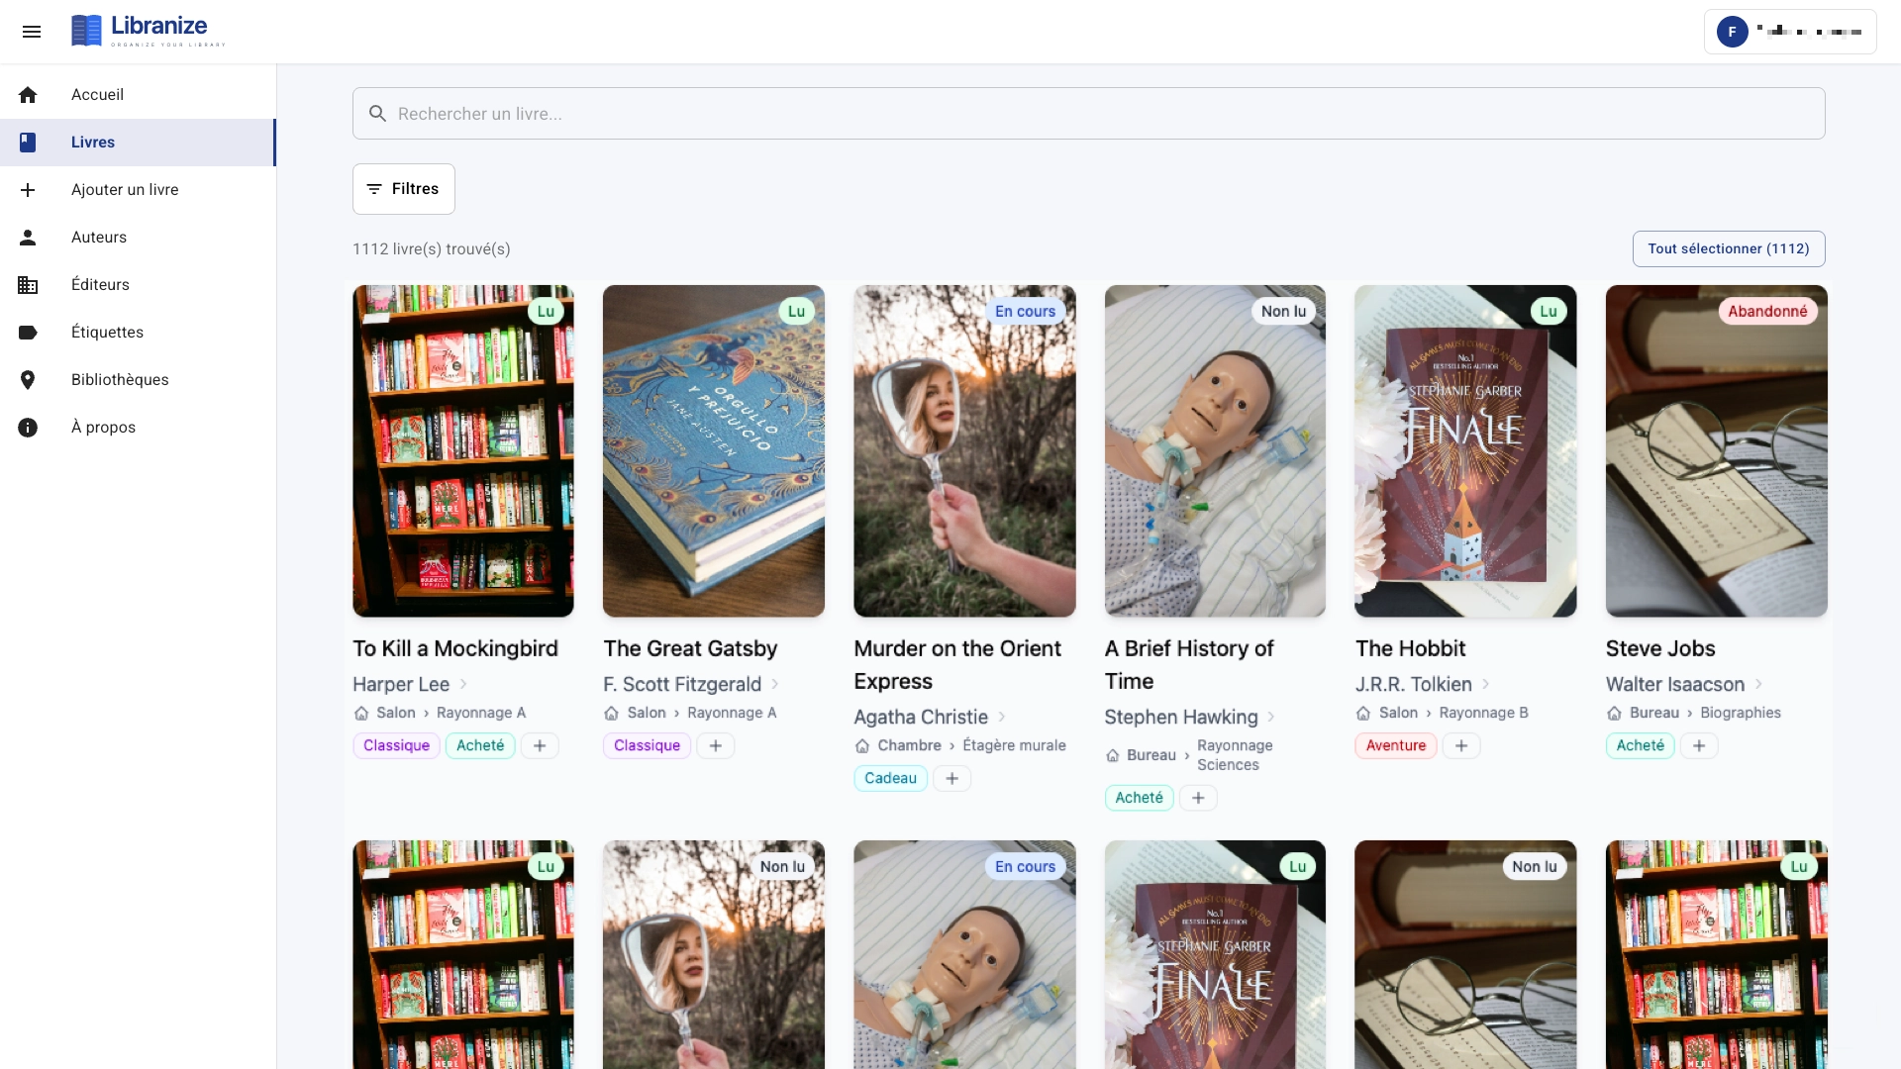
Task: Click Tout sélectionner (1112)
Action: pyautogui.click(x=1729, y=248)
